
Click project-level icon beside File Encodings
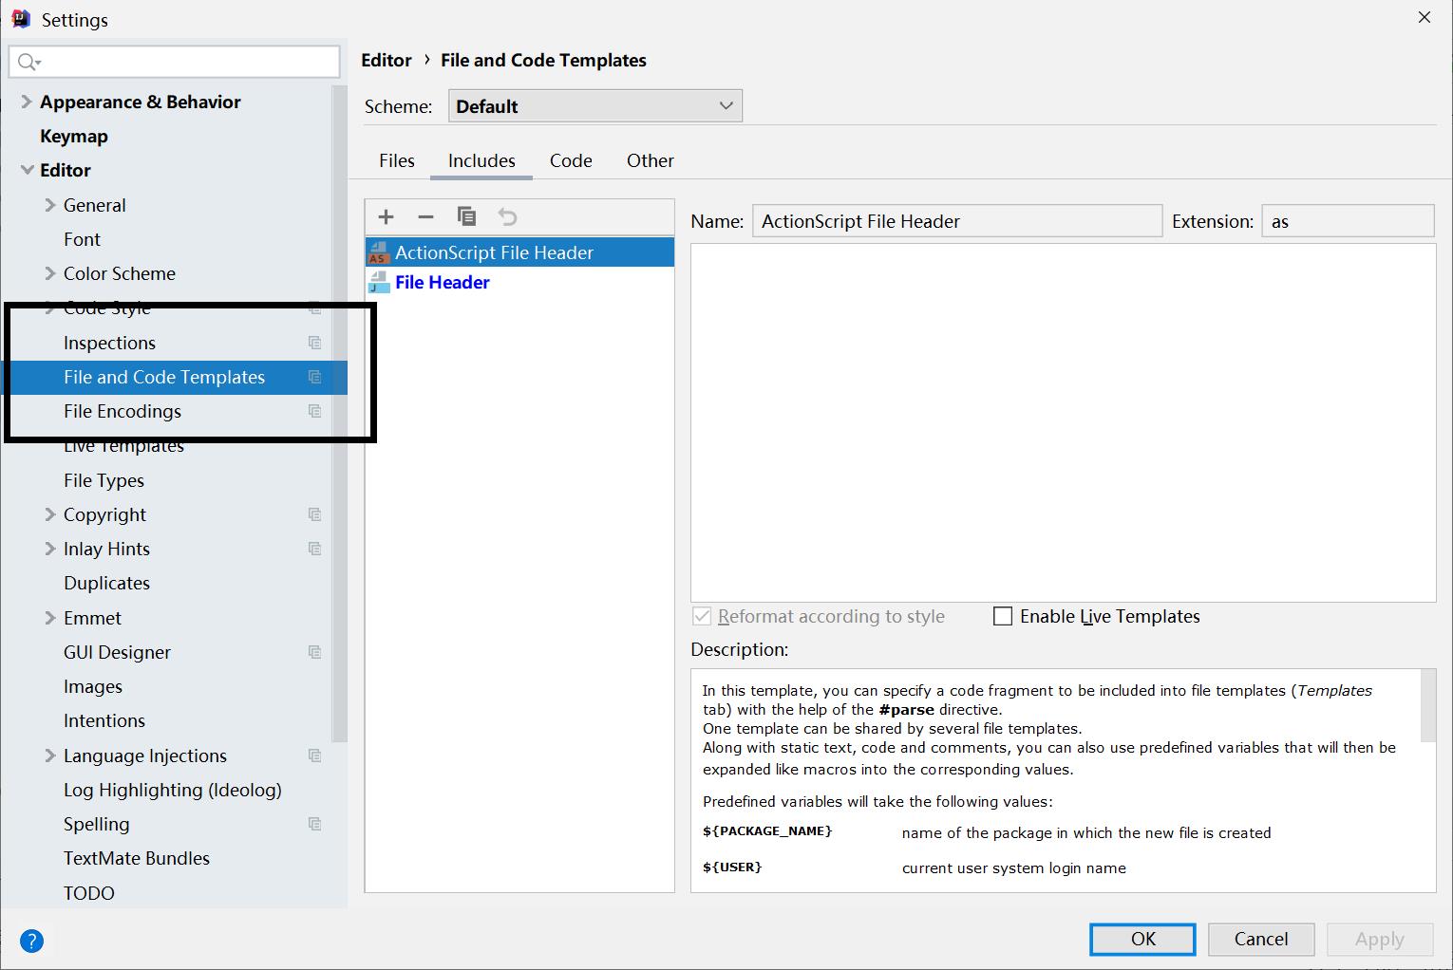(315, 411)
